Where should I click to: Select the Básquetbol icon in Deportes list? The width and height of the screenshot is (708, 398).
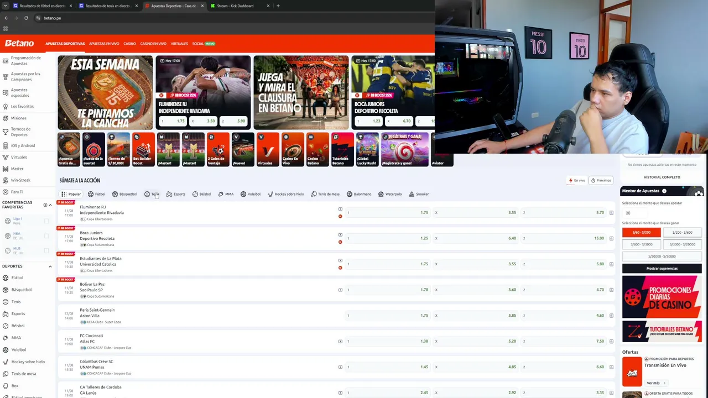6,290
